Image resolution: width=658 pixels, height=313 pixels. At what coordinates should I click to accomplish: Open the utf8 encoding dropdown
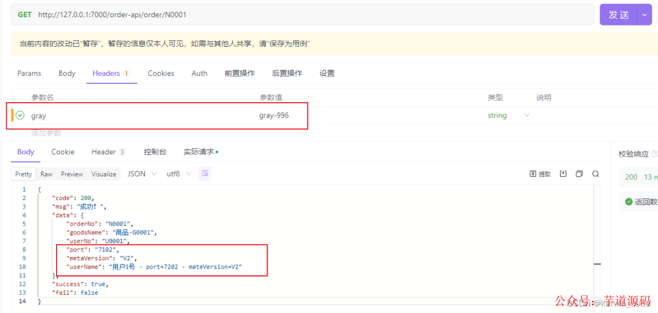click(x=179, y=174)
